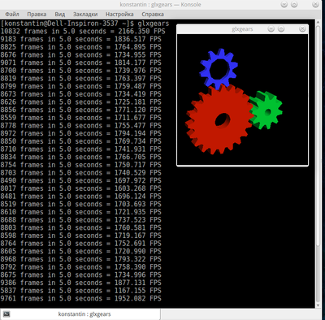Open the Справка menu
The width and height of the screenshot is (325, 320).
tap(153, 14)
